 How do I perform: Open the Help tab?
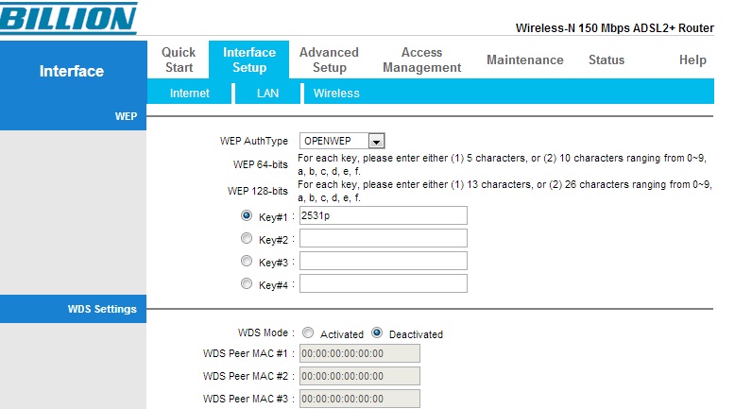point(692,60)
